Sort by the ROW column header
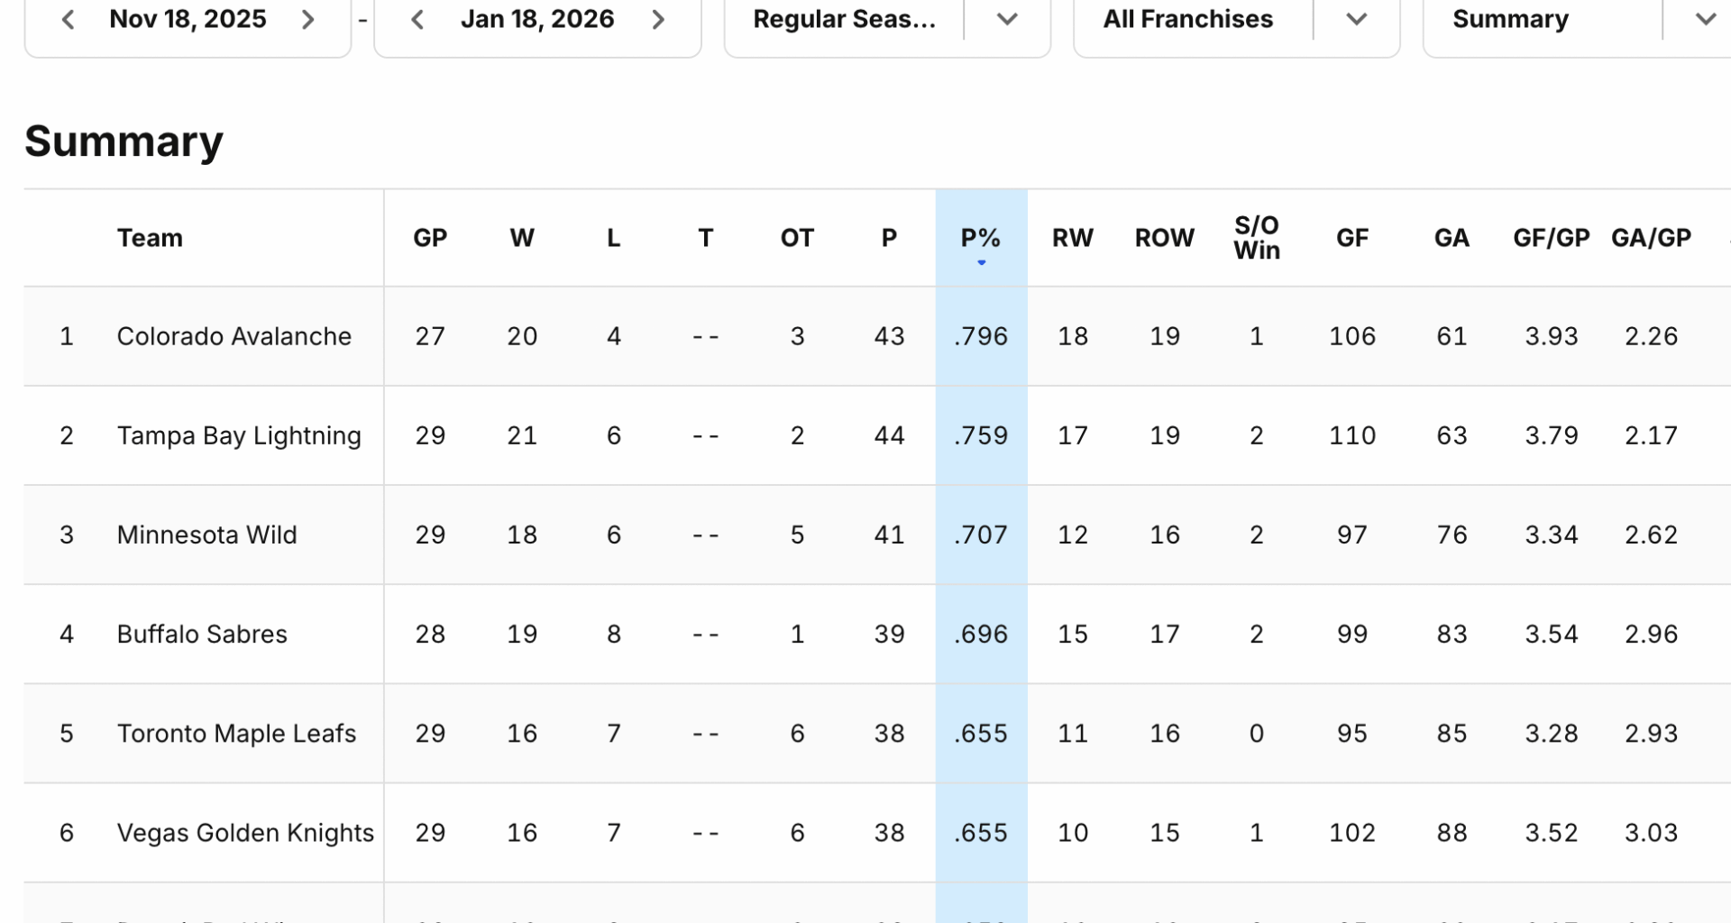Image resolution: width=1731 pixels, height=923 pixels. click(x=1164, y=237)
